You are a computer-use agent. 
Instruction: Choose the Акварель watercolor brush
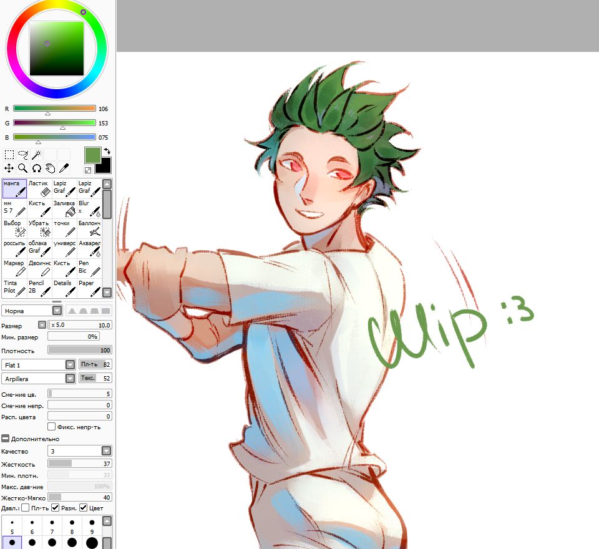pyautogui.click(x=89, y=248)
